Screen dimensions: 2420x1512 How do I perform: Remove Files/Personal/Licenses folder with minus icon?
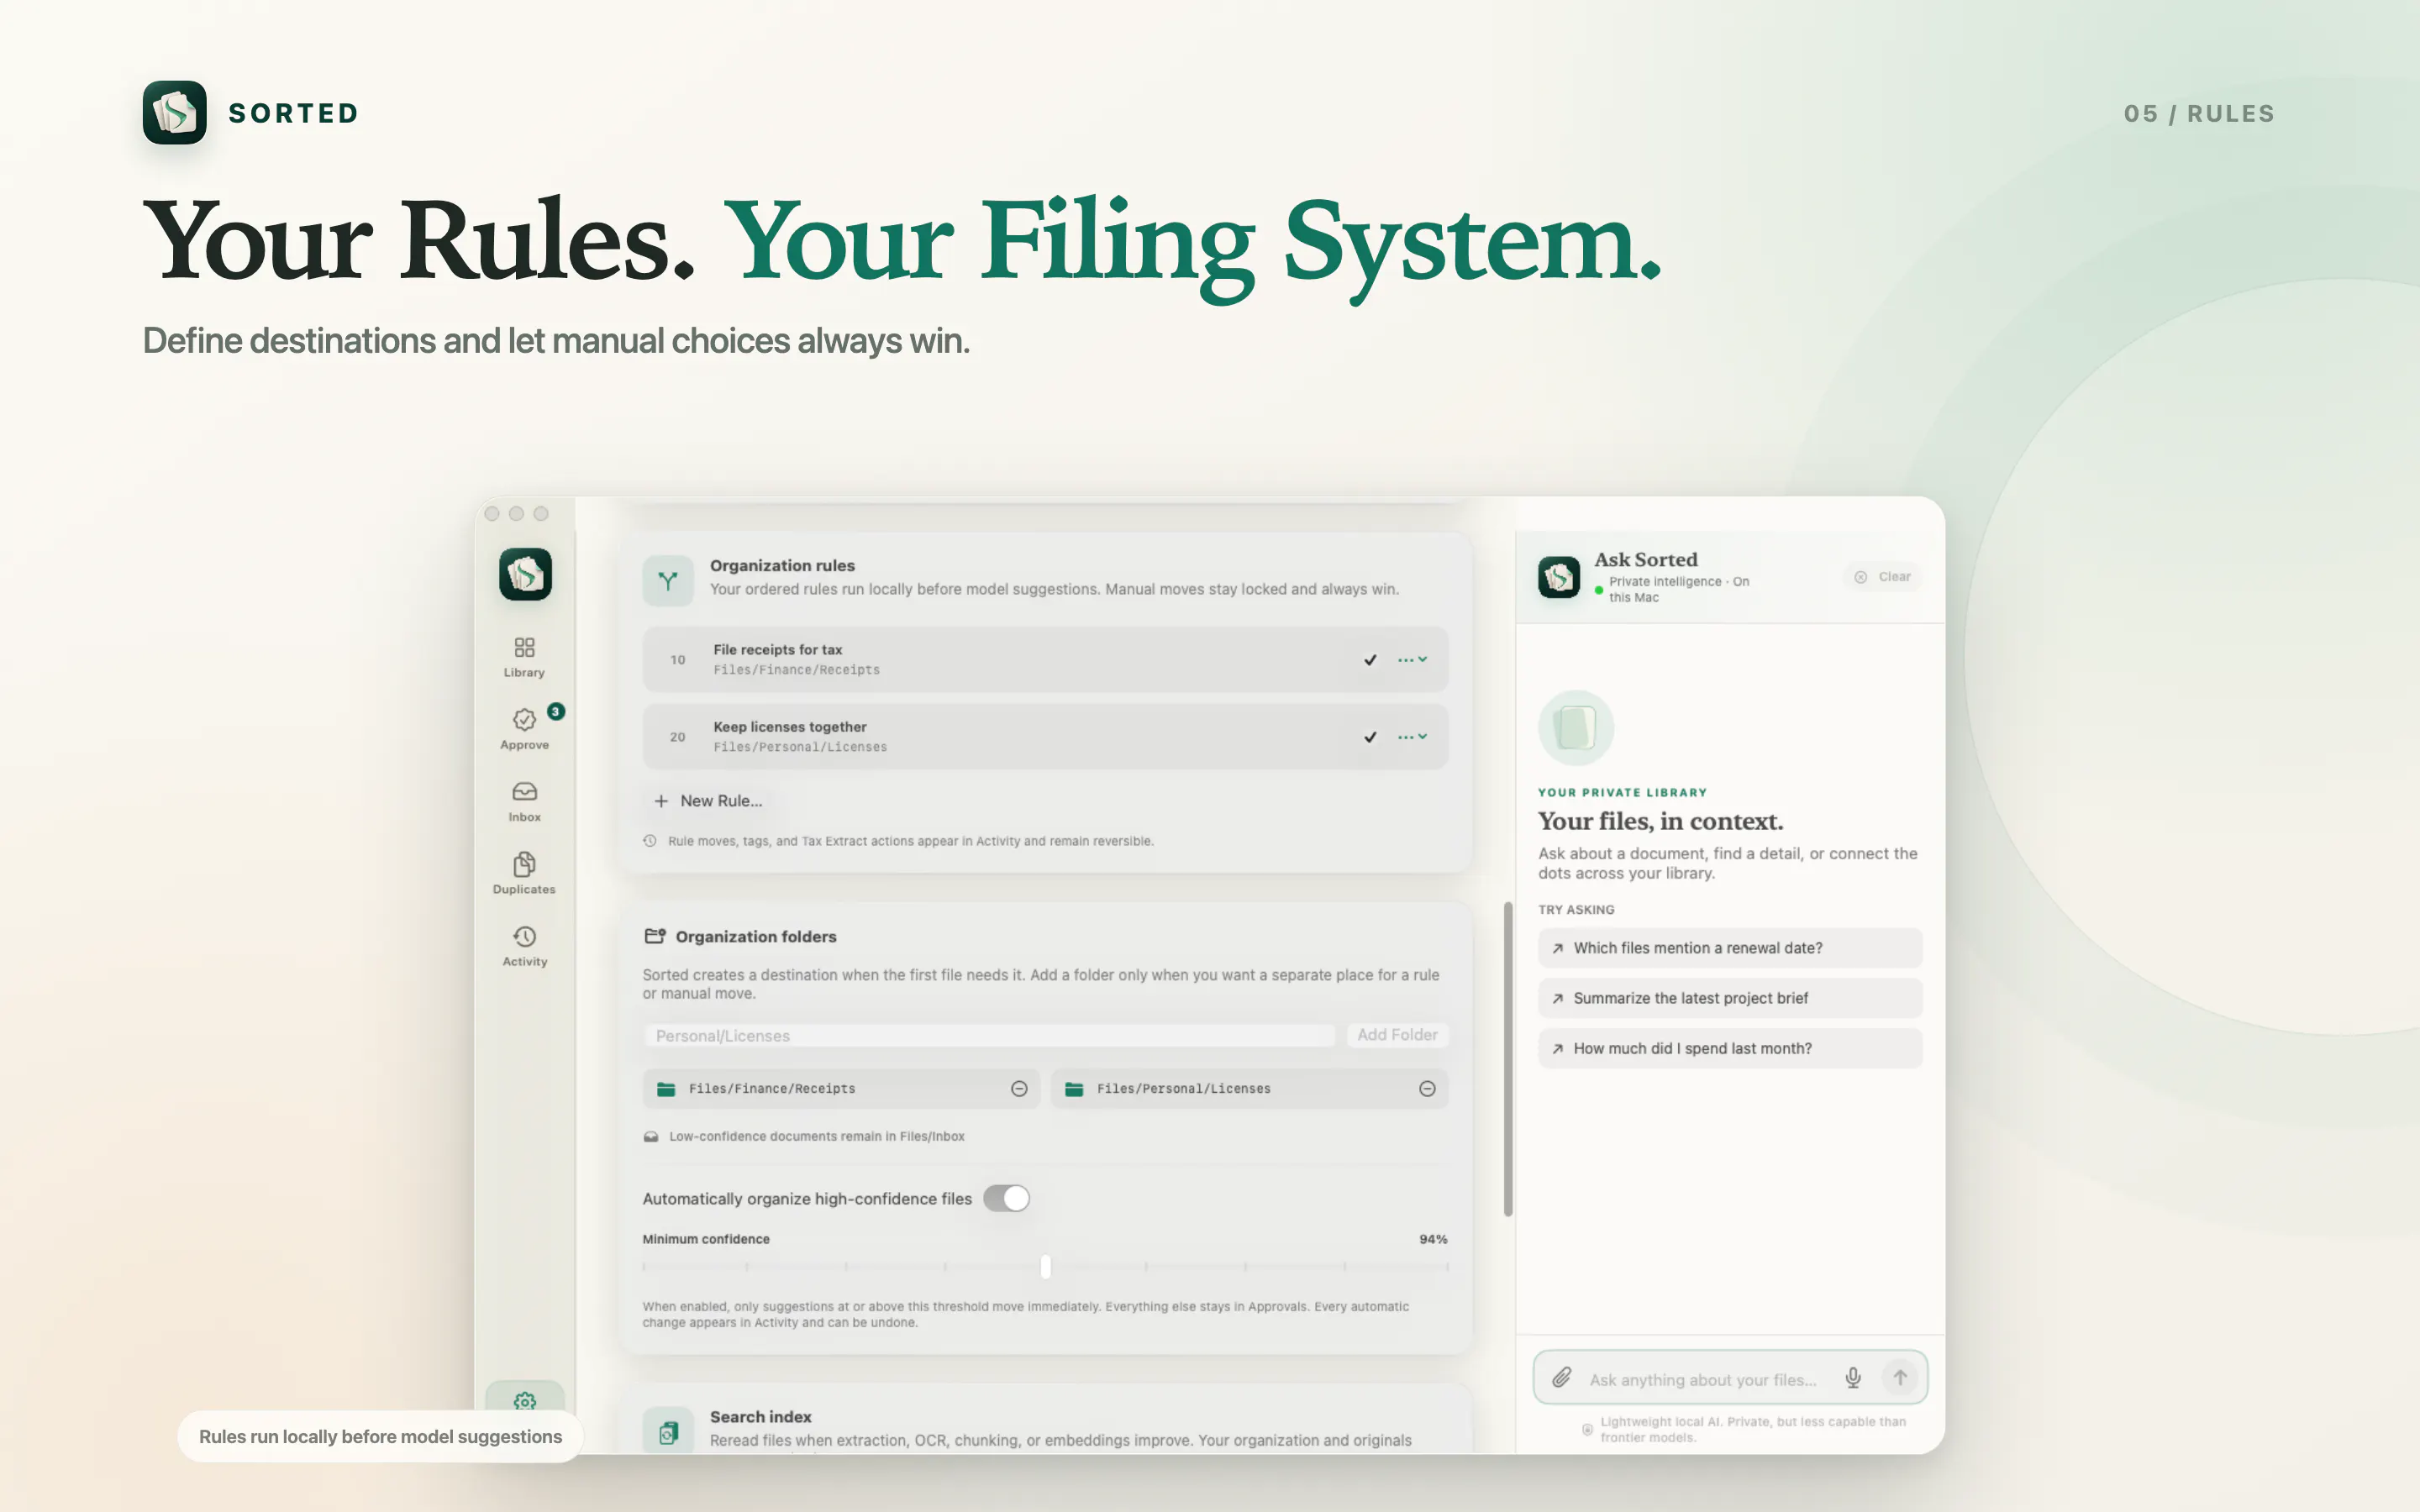point(1427,1088)
